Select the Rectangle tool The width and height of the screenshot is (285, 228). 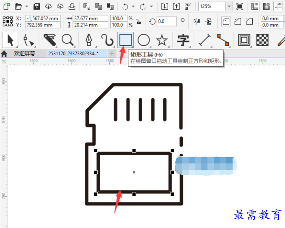[125, 40]
